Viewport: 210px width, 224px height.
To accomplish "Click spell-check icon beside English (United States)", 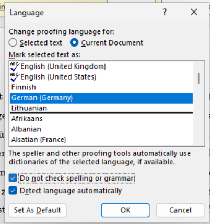I will coord(15,77).
